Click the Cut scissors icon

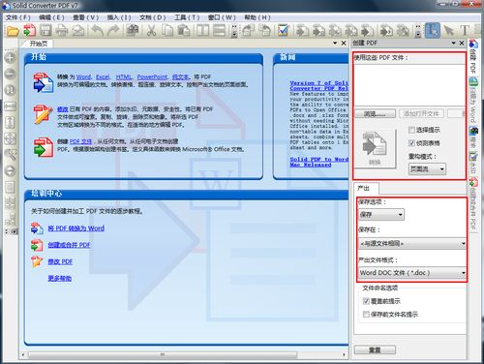[x=151, y=31]
